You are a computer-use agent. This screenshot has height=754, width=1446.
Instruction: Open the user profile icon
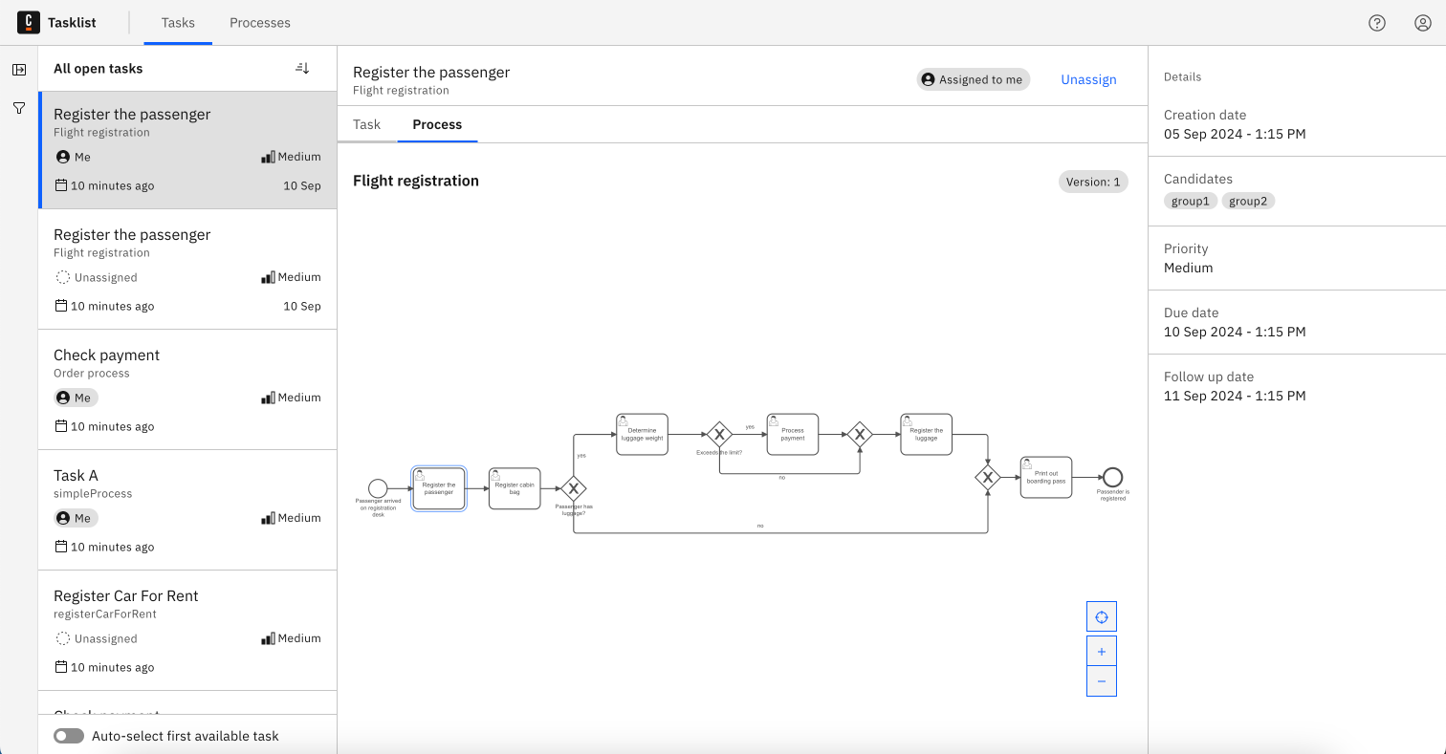[x=1422, y=22]
